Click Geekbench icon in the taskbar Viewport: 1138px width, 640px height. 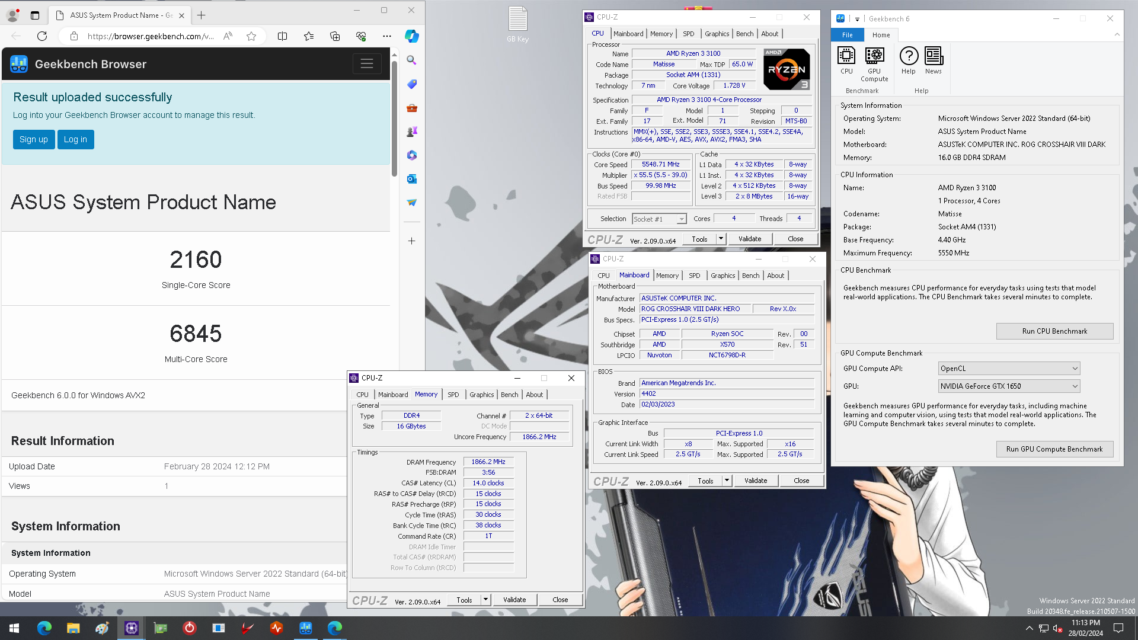click(x=306, y=628)
